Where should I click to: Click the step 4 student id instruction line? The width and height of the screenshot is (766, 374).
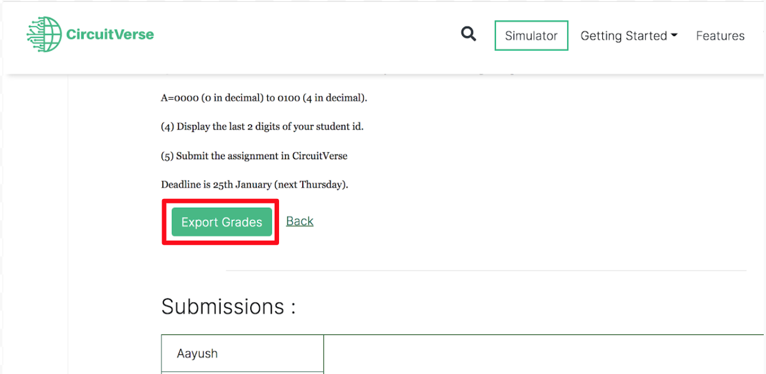click(x=262, y=127)
